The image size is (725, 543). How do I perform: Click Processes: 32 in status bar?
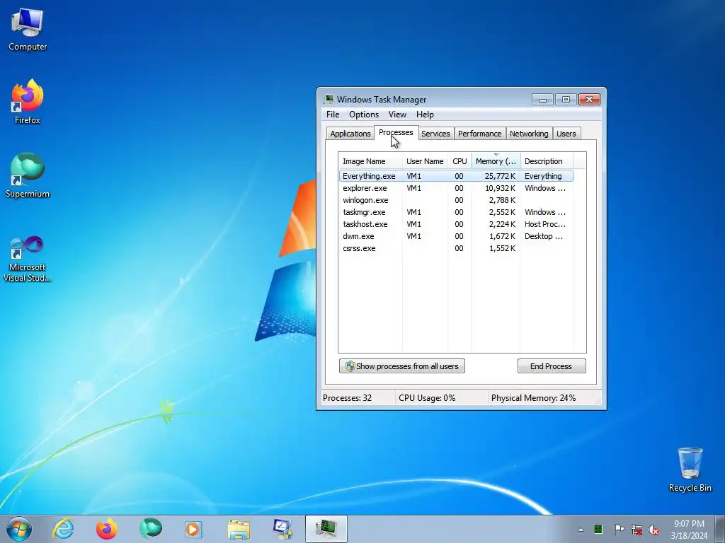347,398
